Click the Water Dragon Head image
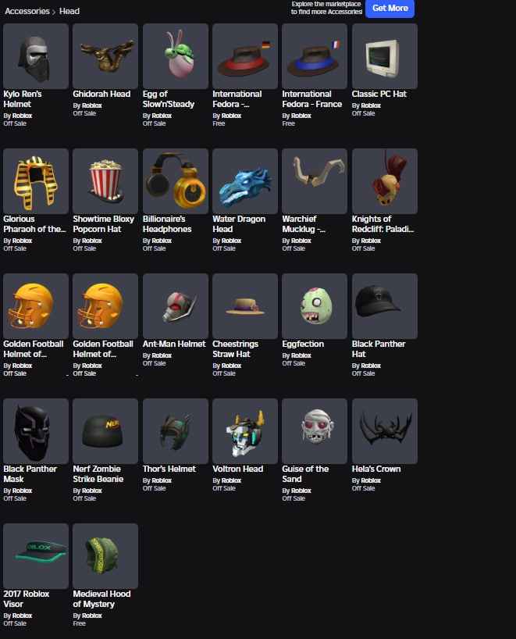This screenshot has height=639, width=516. pyautogui.click(x=245, y=181)
